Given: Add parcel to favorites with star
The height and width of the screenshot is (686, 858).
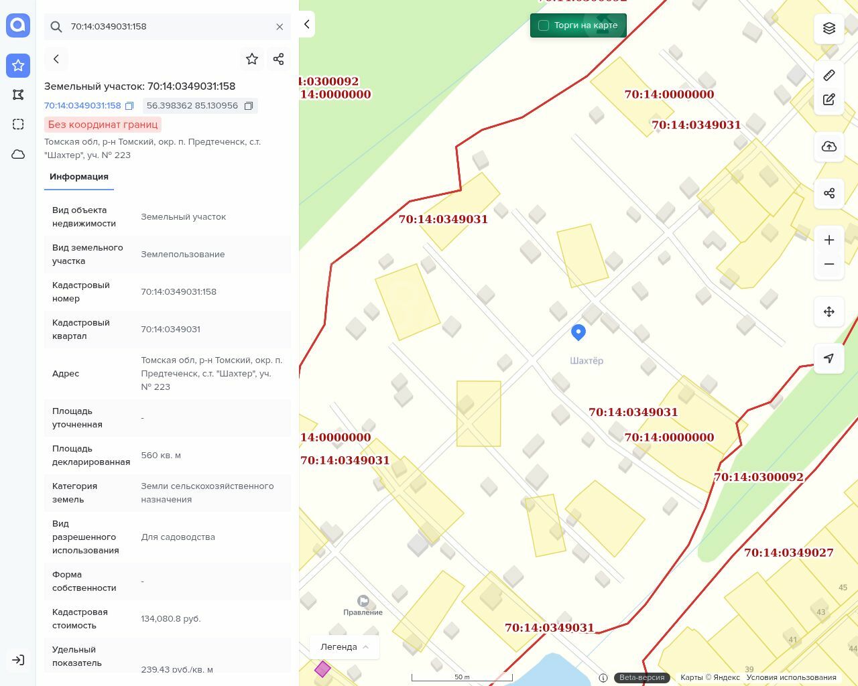Looking at the screenshot, I should (252, 59).
